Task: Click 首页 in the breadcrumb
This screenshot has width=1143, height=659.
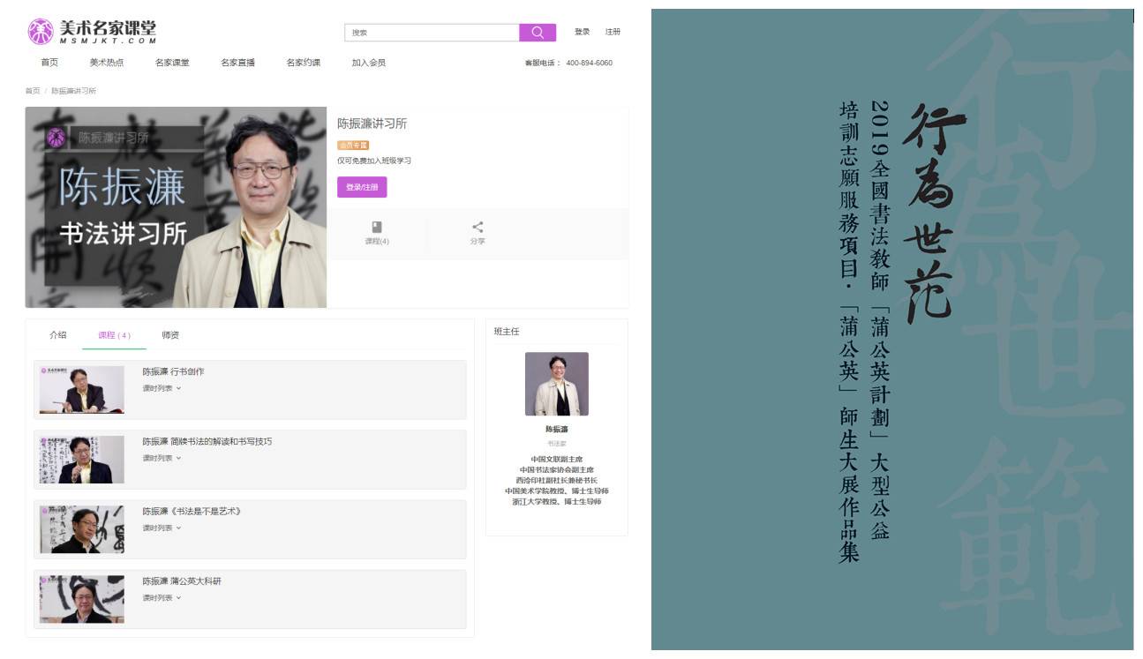Action: coord(33,91)
